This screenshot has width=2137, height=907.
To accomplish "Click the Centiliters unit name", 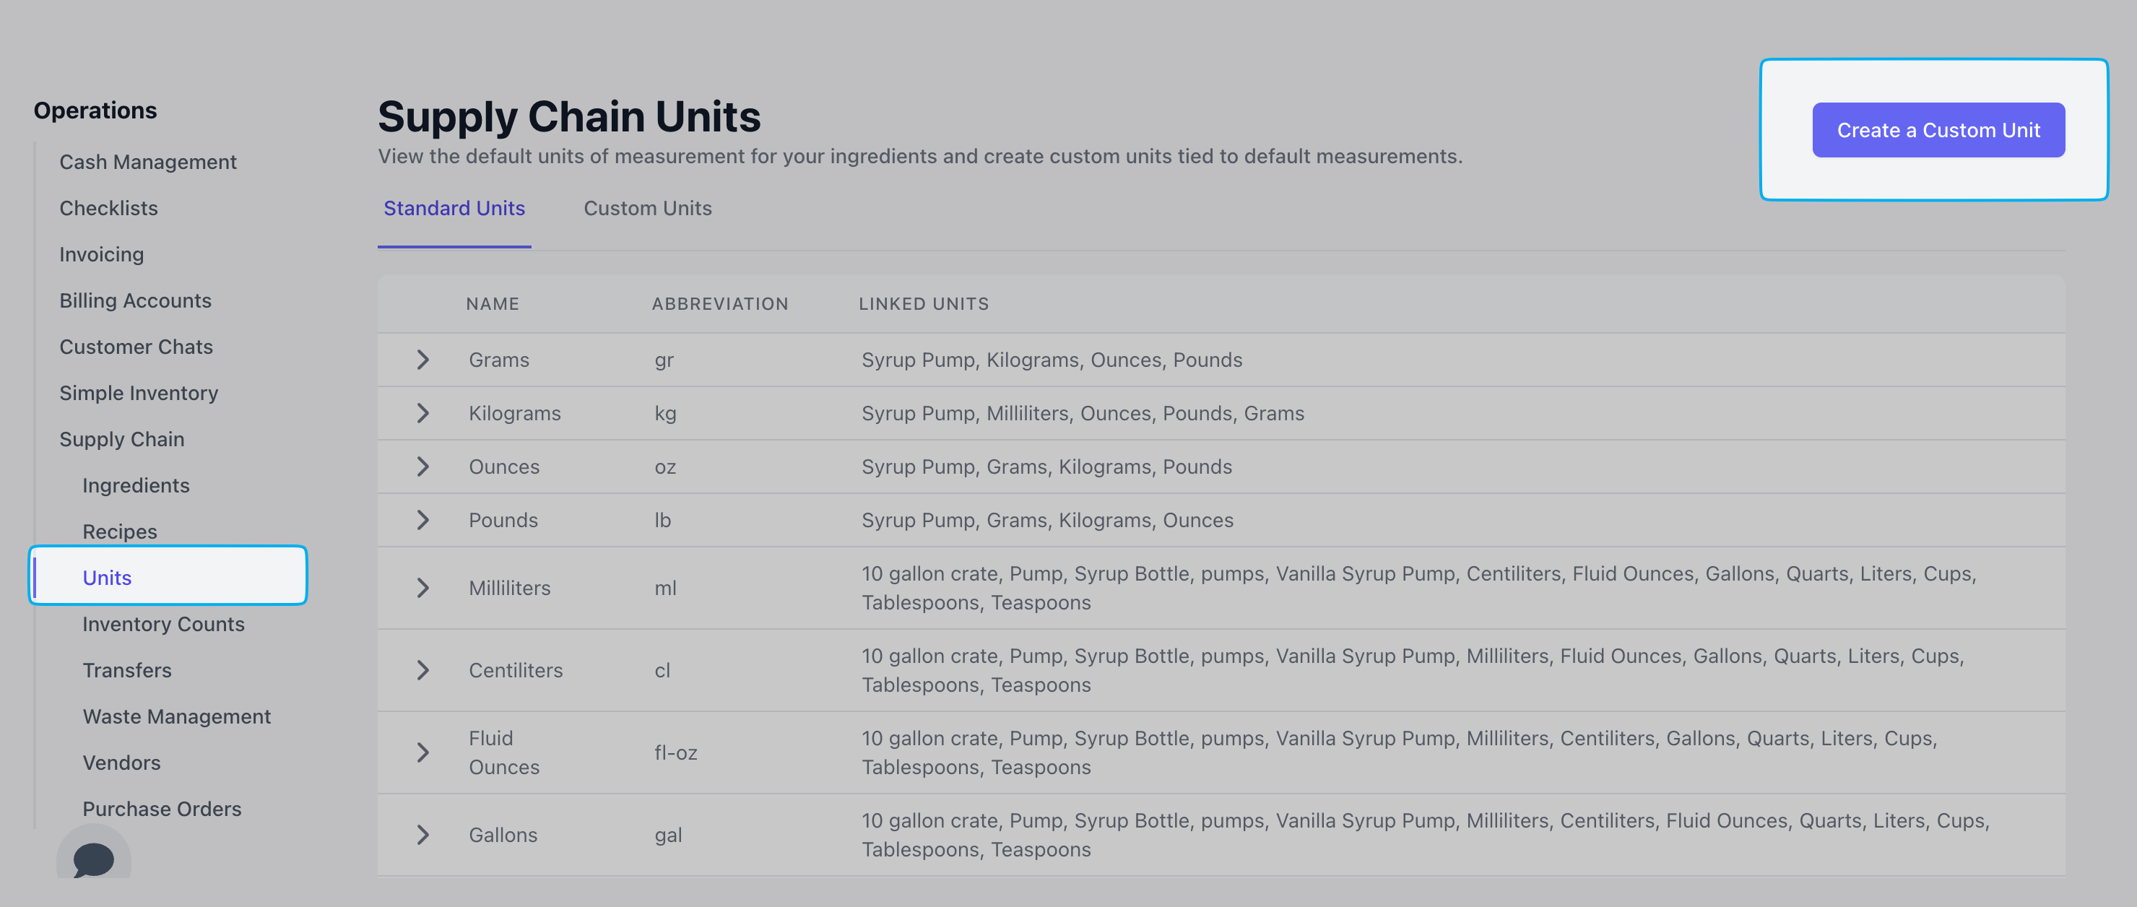I will coord(515,669).
